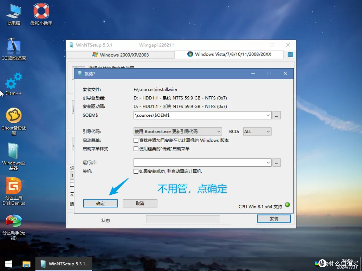This screenshot has width=362, height=271.
Task: Click the 状态 progress bar
Action: point(183,218)
